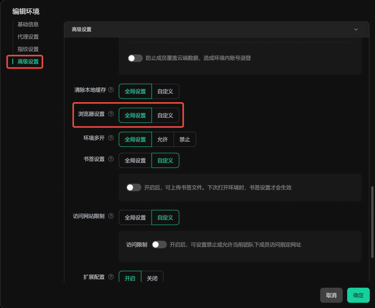Choose 自定义 for 浏览器设置
The height and width of the screenshot is (308, 375).
[165, 115]
